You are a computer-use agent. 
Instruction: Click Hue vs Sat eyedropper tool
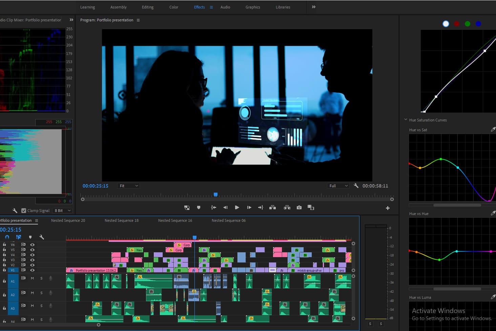pos(493,130)
